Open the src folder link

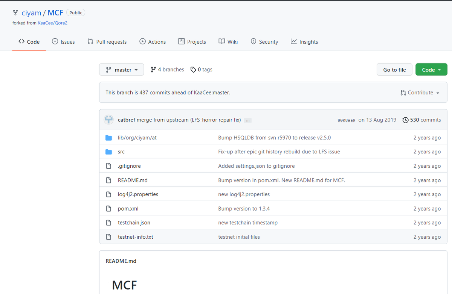(x=121, y=152)
